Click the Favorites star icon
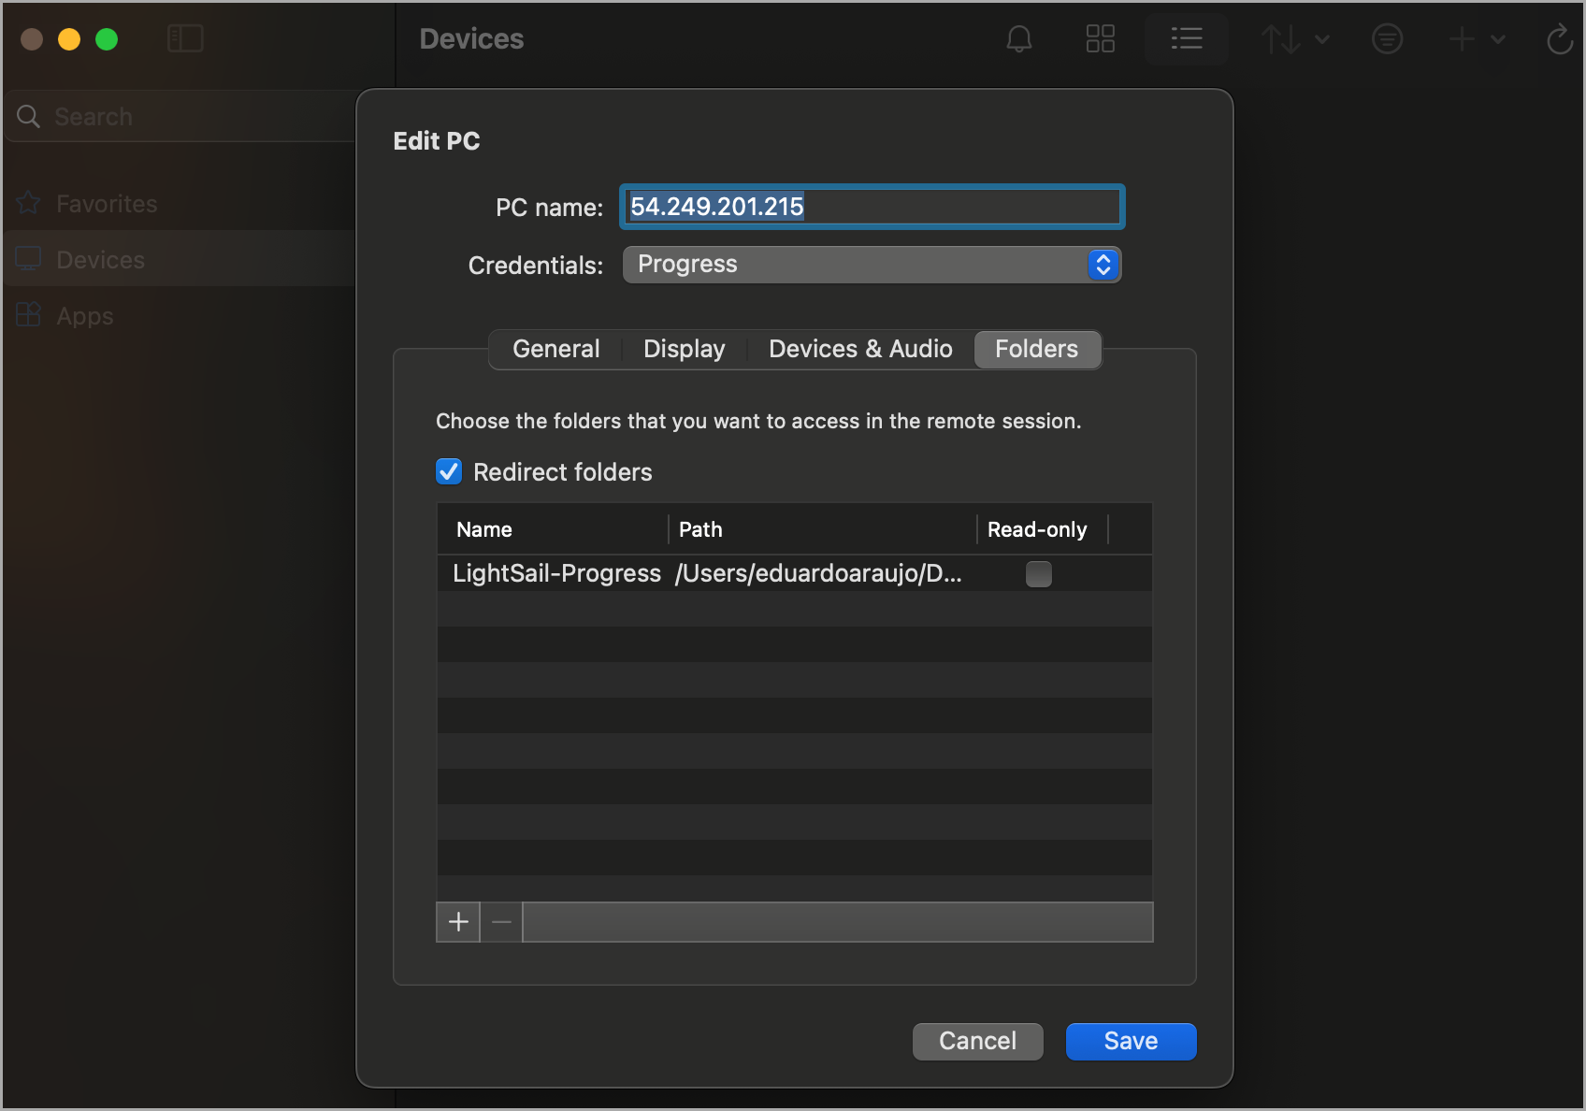 29,203
